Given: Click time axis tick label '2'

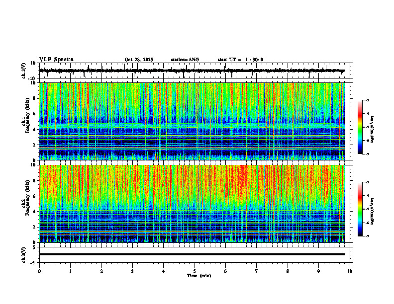Looking at the screenshot, I should (101, 271).
